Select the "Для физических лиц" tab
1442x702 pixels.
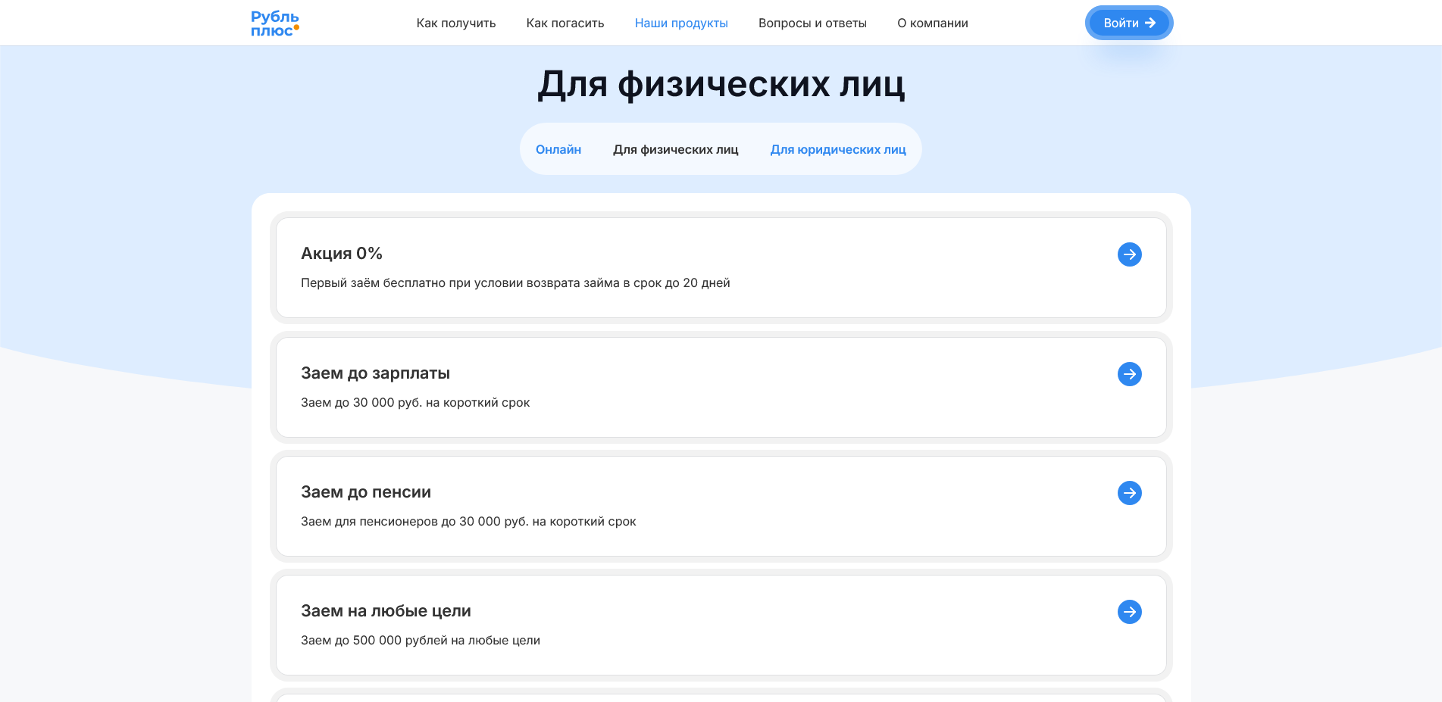[x=676, y=149]
